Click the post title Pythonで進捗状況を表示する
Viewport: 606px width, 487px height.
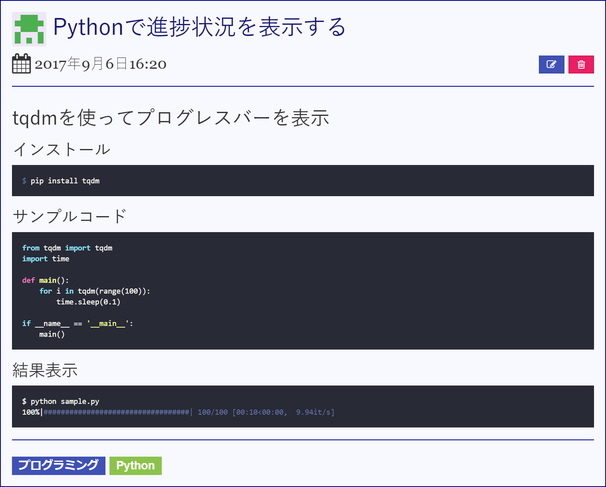199,27
